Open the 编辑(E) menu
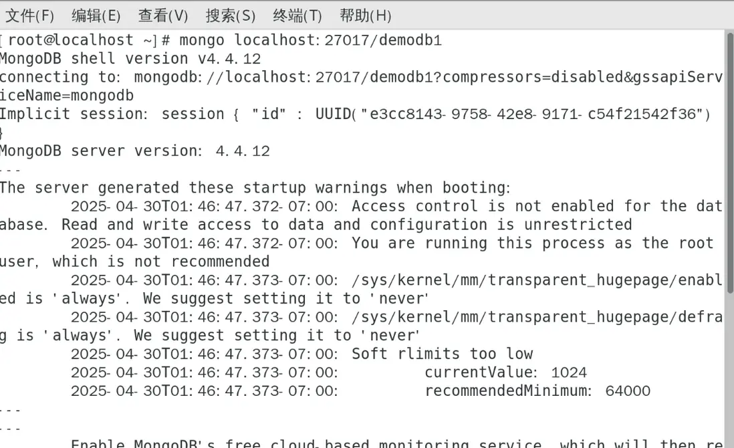 96,15
